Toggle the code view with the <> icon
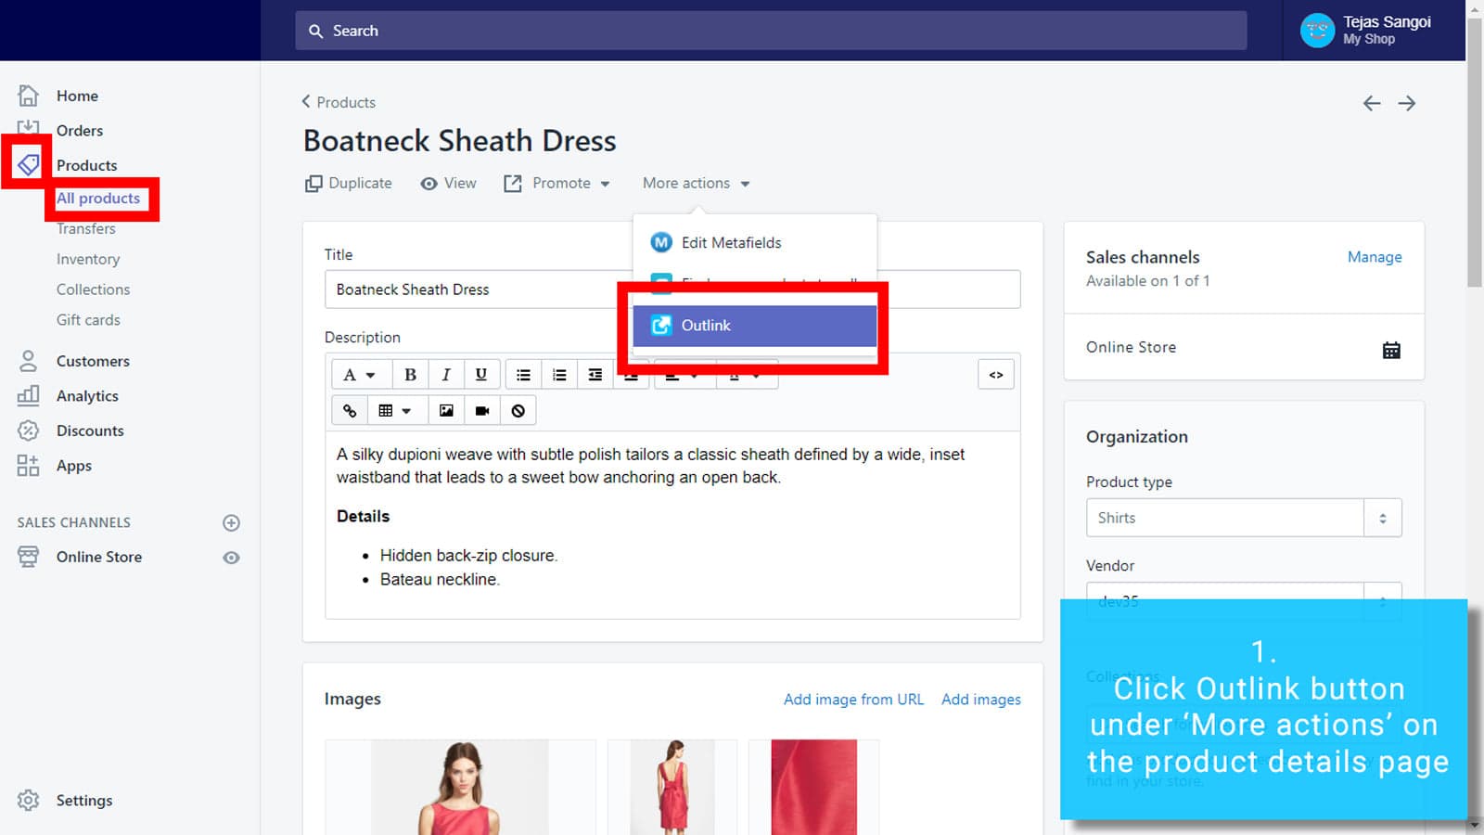The width and height of the screenshot is (1484, 835). (x=995, y=374)
